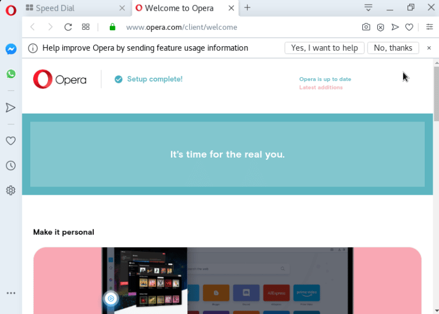Image resolution: width=439 pixels, height=314 pixels.
Task: View site security lock info
Action: click(113, 27)
